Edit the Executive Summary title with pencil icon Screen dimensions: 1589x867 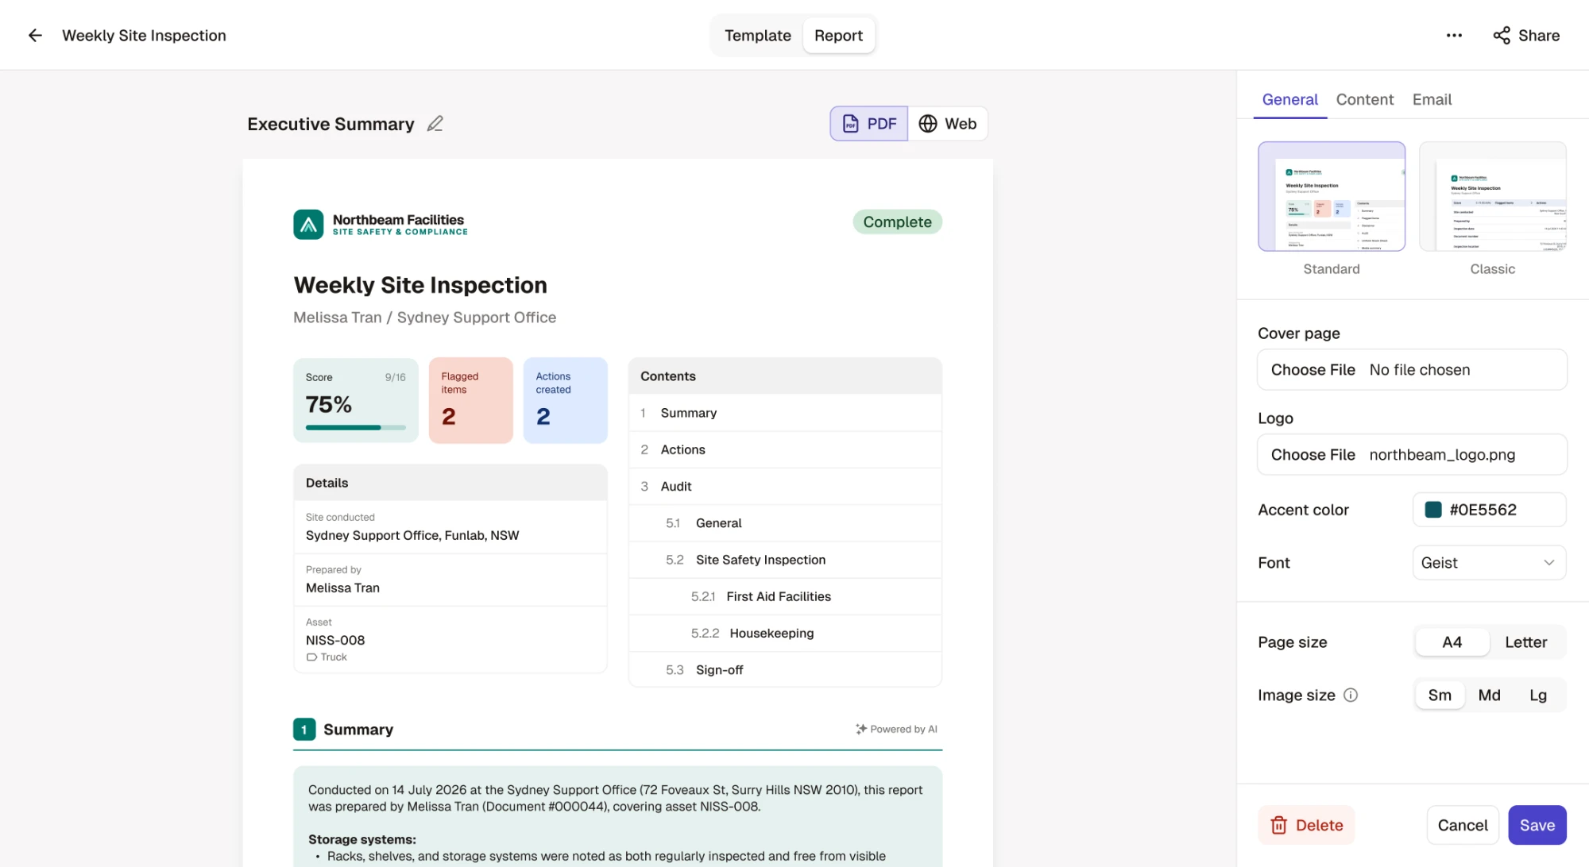[x=435, y=124]
